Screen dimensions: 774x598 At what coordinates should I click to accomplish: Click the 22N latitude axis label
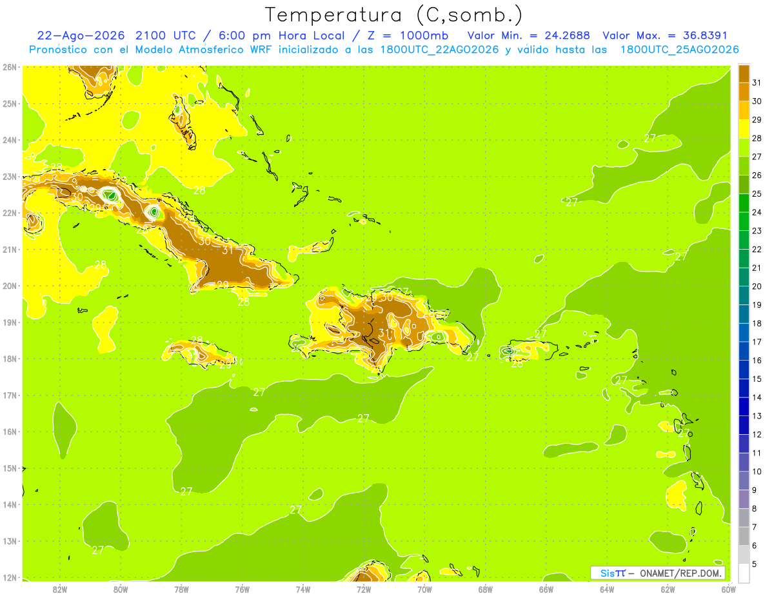click(x=10, y=213)
